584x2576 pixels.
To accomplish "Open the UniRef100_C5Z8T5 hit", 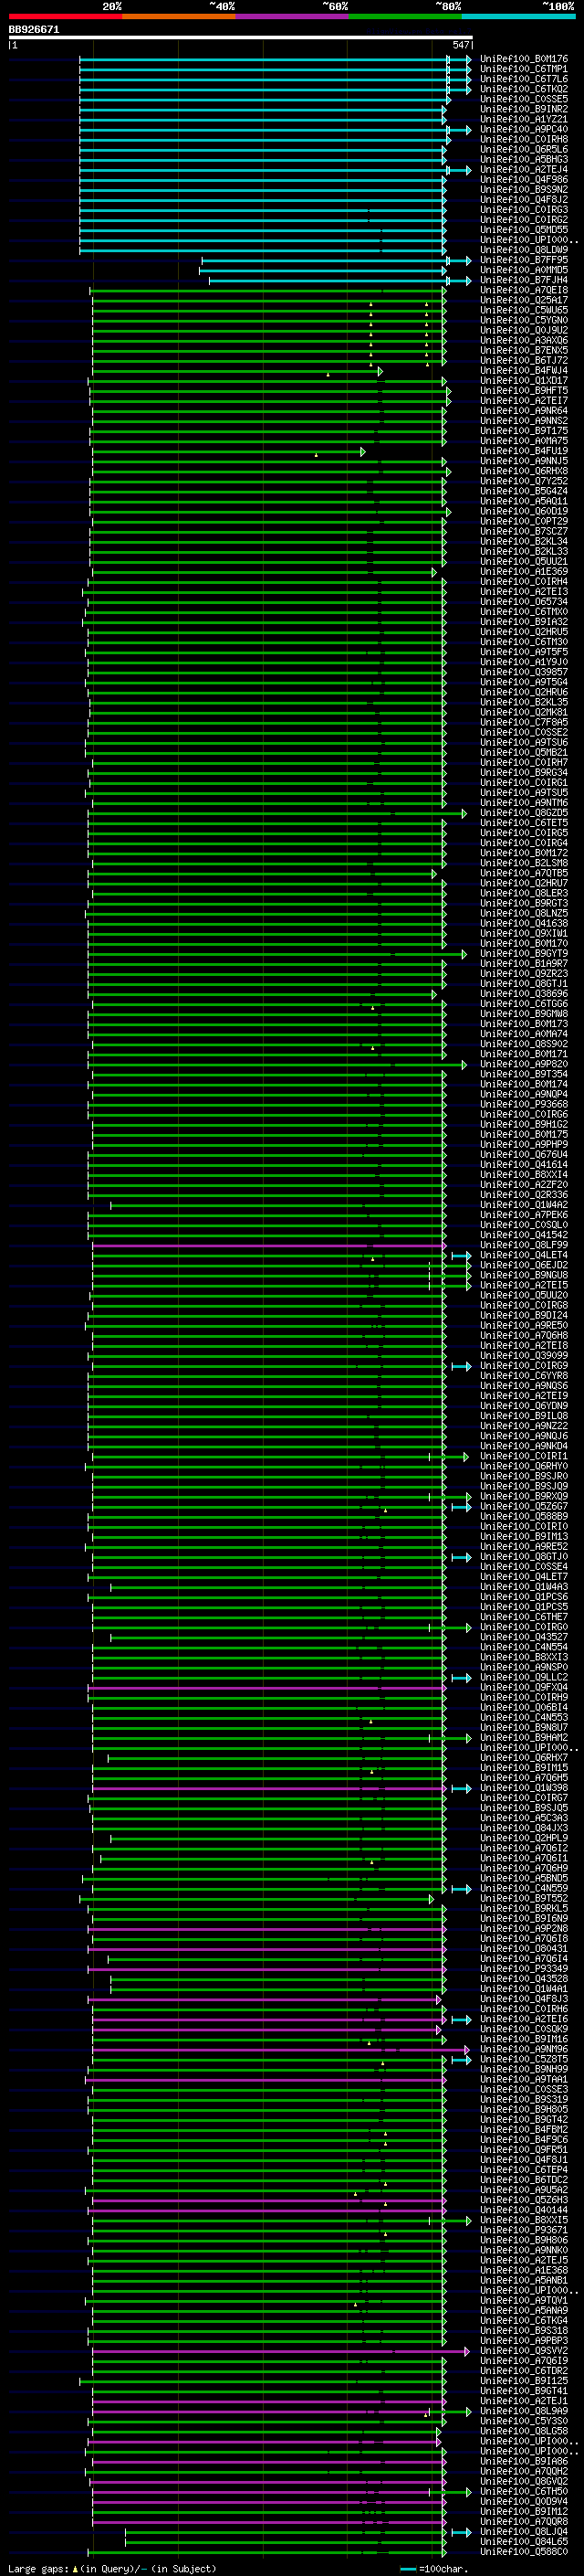I will pos(523,2060).
